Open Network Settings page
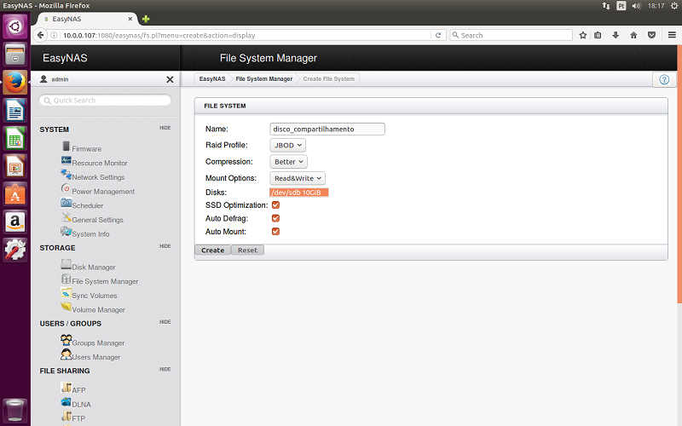The width and height of the screenshot is (682, 426). coord(98,177)
